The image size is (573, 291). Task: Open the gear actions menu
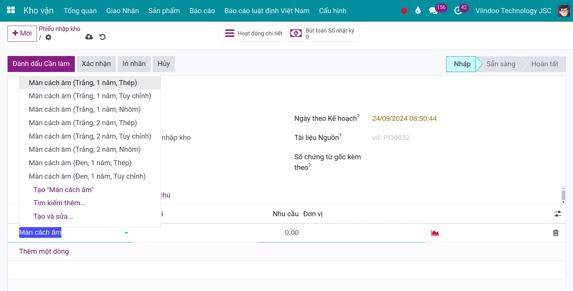[48, 37]
